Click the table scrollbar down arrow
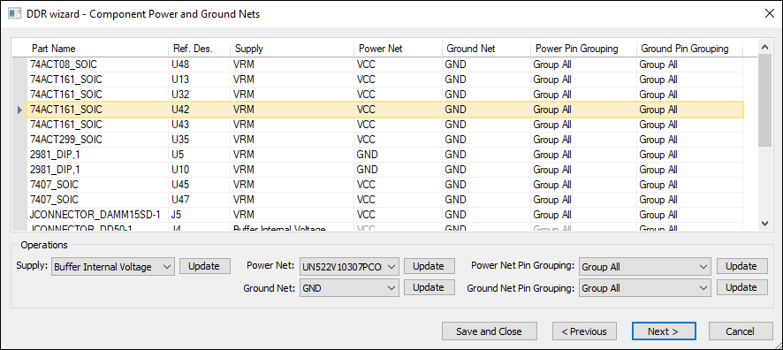 pyautogui.click(x=764, y=224)
